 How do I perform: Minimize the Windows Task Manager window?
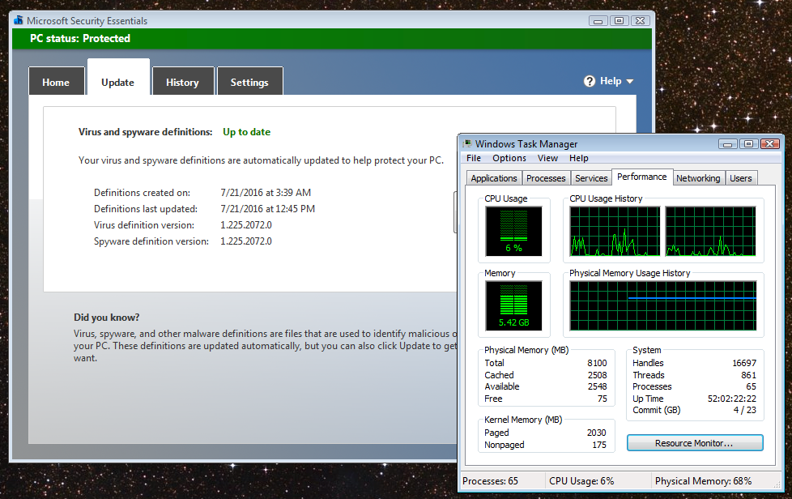(x=728, y=144)
